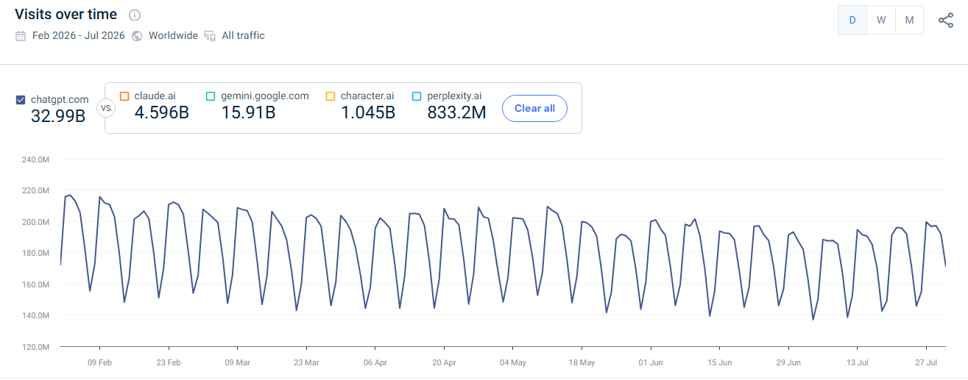This screenshot has width=968, height=380.
Task: Click the 09 Feb x-axis label
Action: (99, 362)
